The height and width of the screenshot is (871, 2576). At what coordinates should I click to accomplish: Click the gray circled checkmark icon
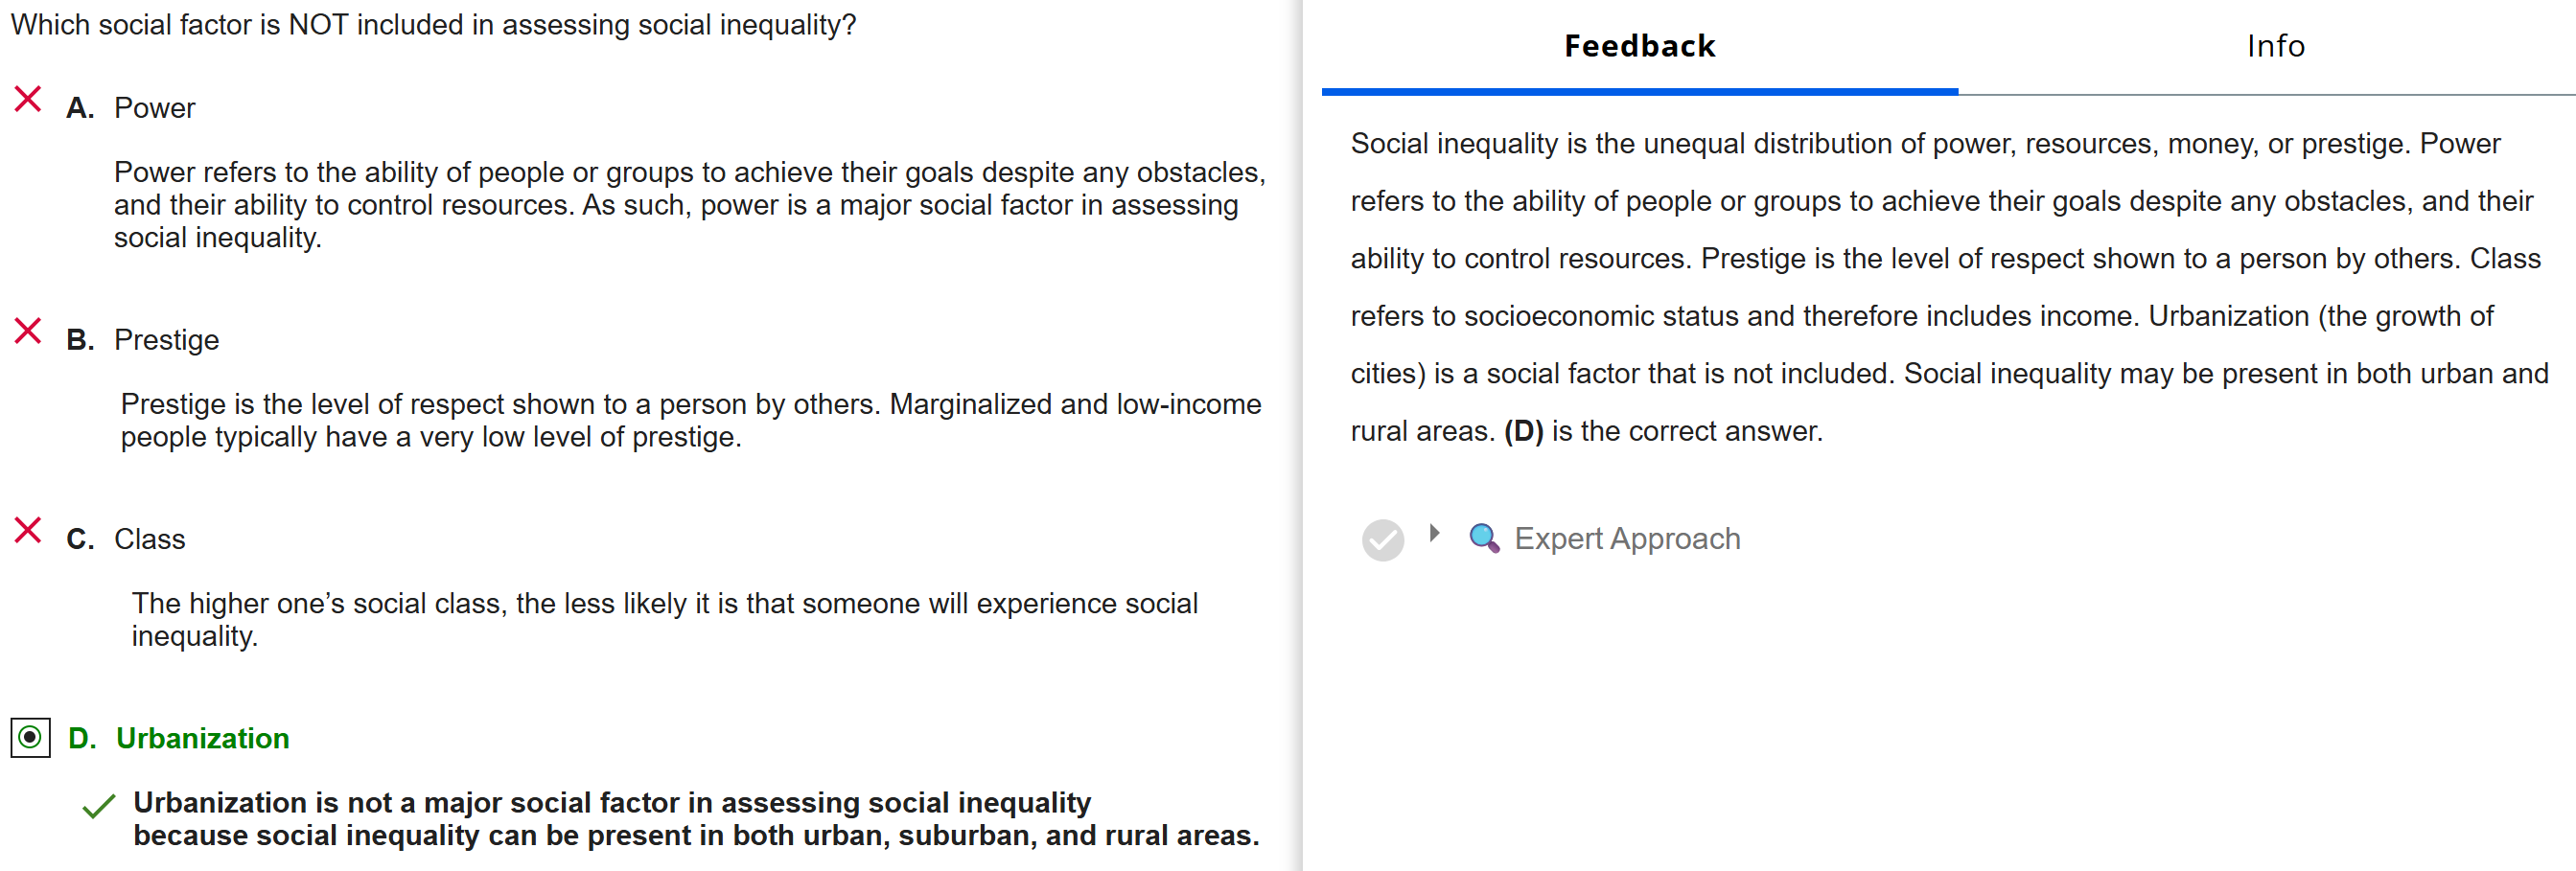point(1382,540)
